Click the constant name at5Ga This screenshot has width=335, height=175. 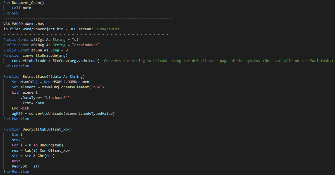37,50
